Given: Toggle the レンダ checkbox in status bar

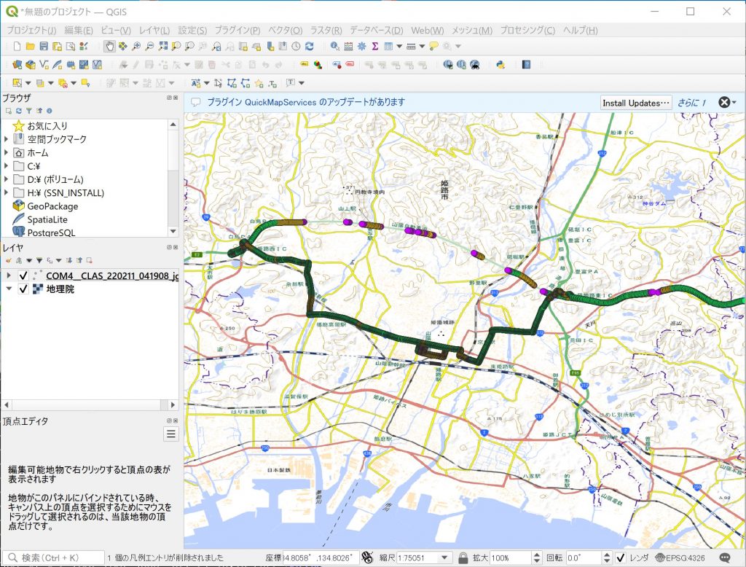Looking at the screenshot, I should tap(620, 556).
